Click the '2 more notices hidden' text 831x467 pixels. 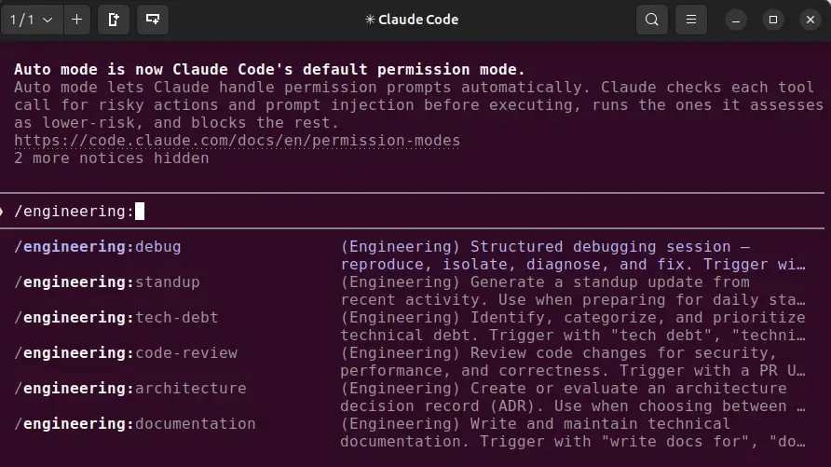(111, 158)
